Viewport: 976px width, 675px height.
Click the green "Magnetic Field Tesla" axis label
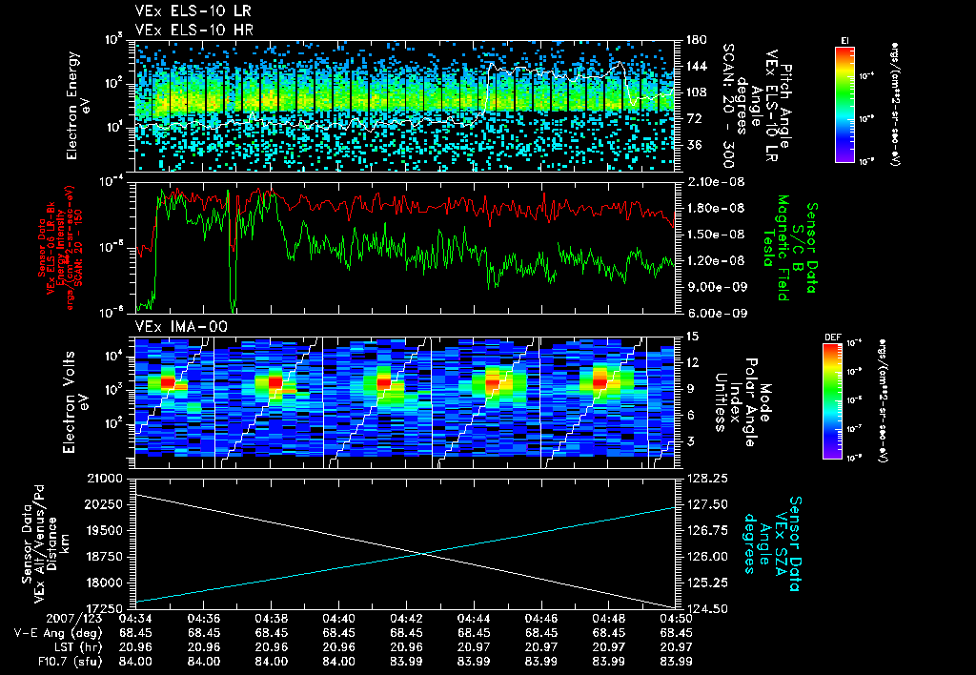click(x=776, y=248)
